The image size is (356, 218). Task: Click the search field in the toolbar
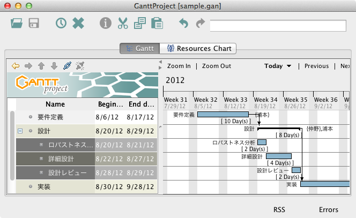(278, 26)
